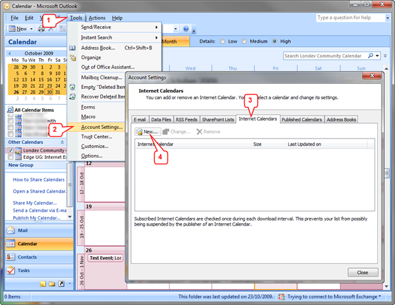Open the search options dropdown arrow
This screenshot has height=305, width=395.
[x=377, y=56]
